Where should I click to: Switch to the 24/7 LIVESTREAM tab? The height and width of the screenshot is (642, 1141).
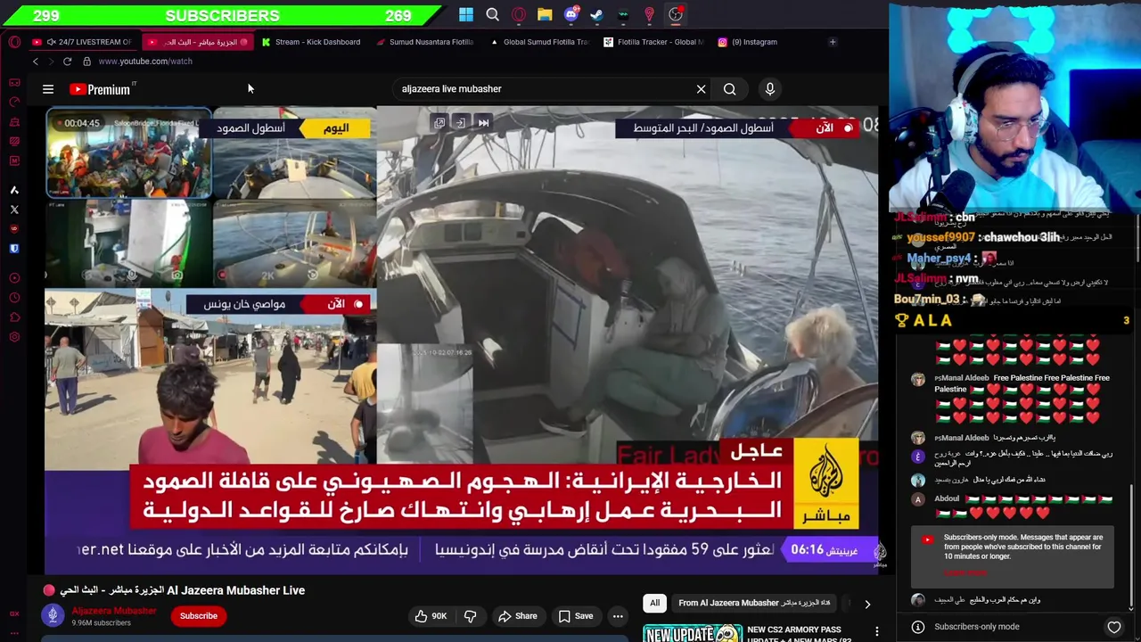(x=85, y=42)
